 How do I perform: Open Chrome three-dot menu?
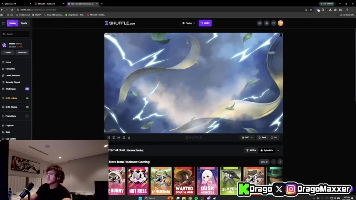353,10
